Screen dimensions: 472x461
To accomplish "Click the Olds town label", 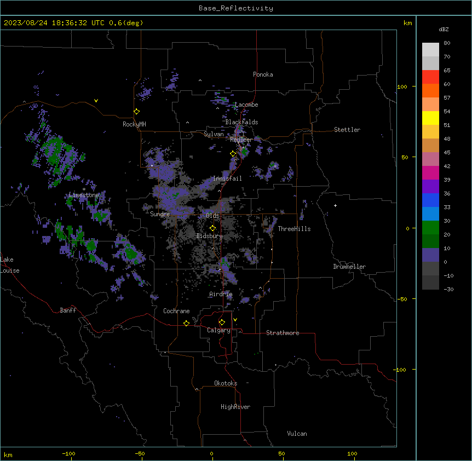I will (x=212, y=216).
